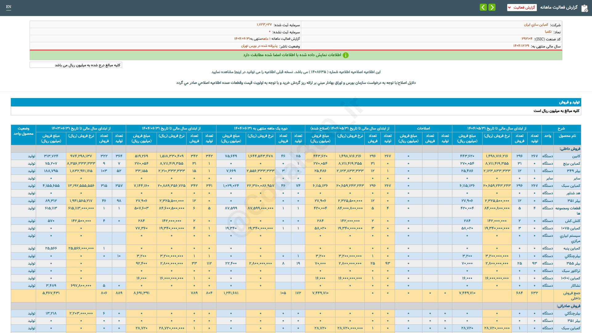Click company name کمباین سازی ایران
The image size is (592, 333).
[536, 25]
